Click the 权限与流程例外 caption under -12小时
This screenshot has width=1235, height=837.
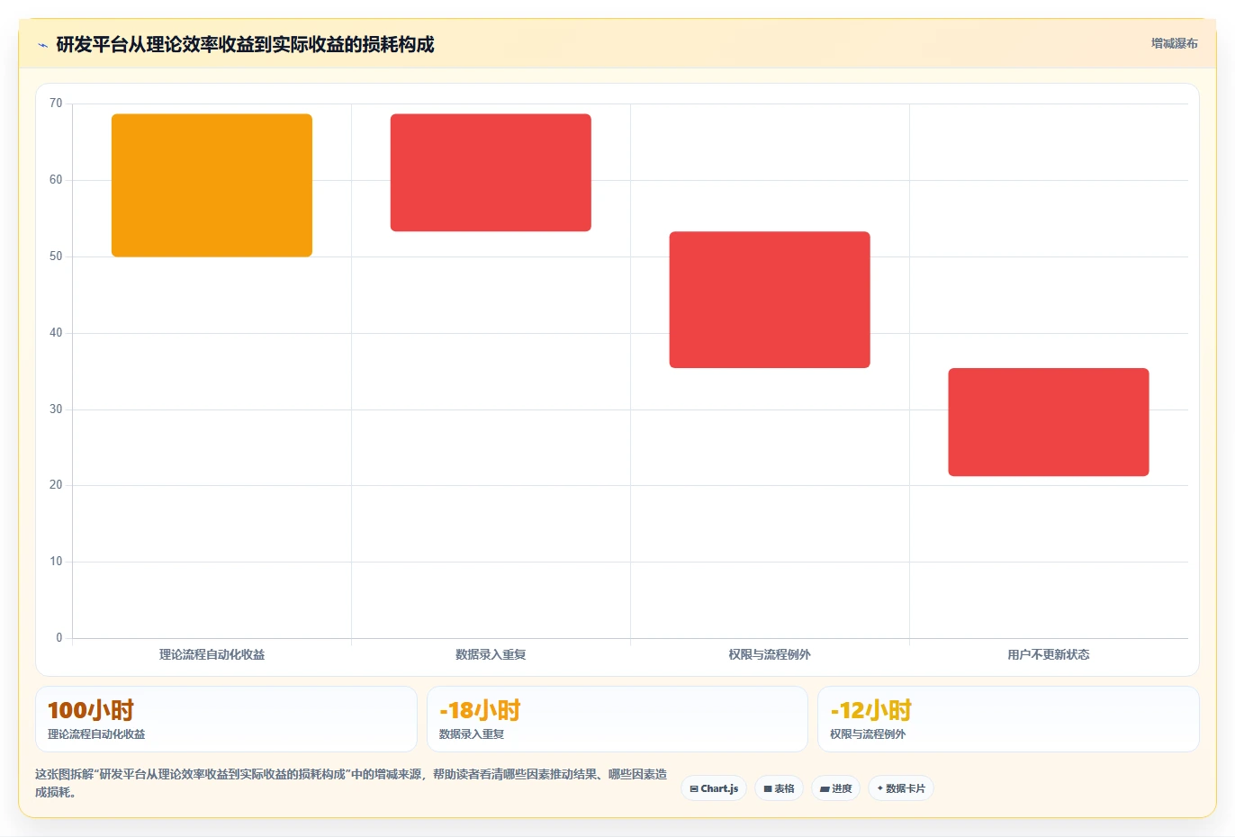868,734
